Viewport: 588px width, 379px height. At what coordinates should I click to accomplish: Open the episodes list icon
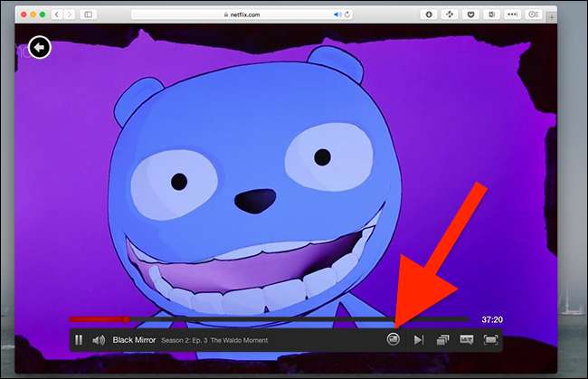[443, 340]
